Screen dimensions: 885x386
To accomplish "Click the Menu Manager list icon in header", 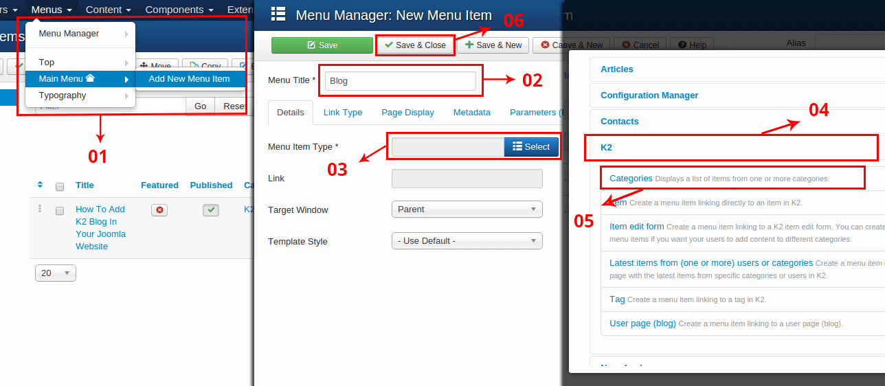I will coord(278,14).
